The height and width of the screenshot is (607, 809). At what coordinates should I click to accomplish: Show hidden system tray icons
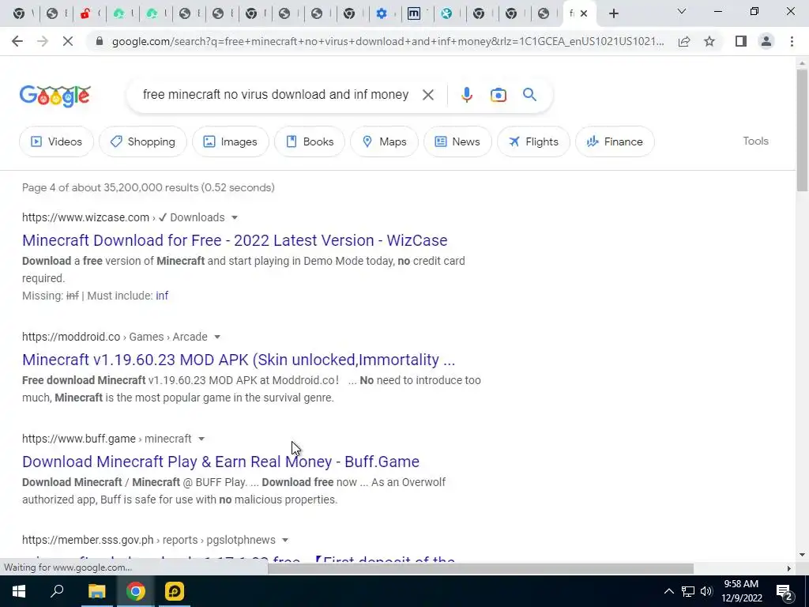coord(668,591)
